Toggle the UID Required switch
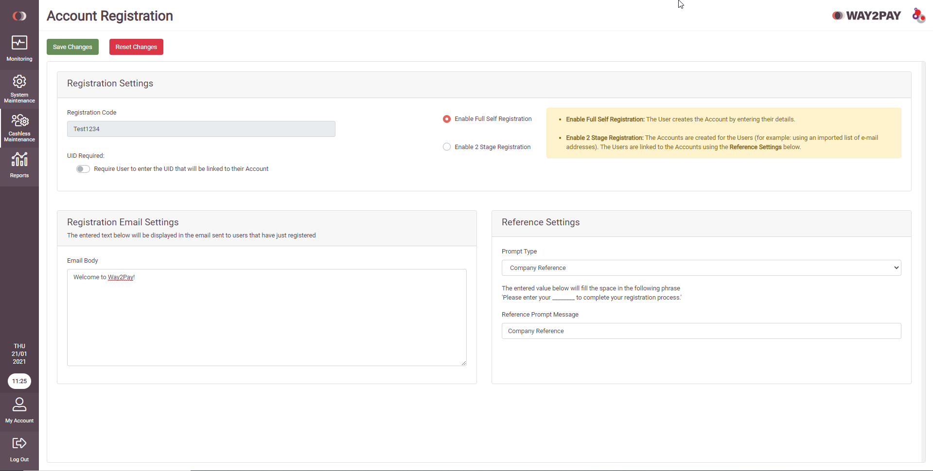This screenshot has height=471, width=933. pos(83,169)
